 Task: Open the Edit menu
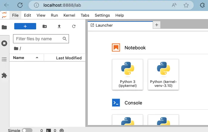pyautogui.click(x=27, y=15)
